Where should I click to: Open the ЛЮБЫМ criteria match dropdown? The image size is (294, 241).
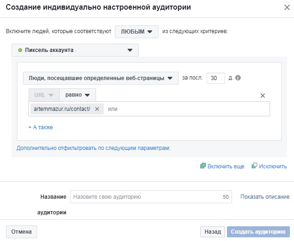point(136,32)
